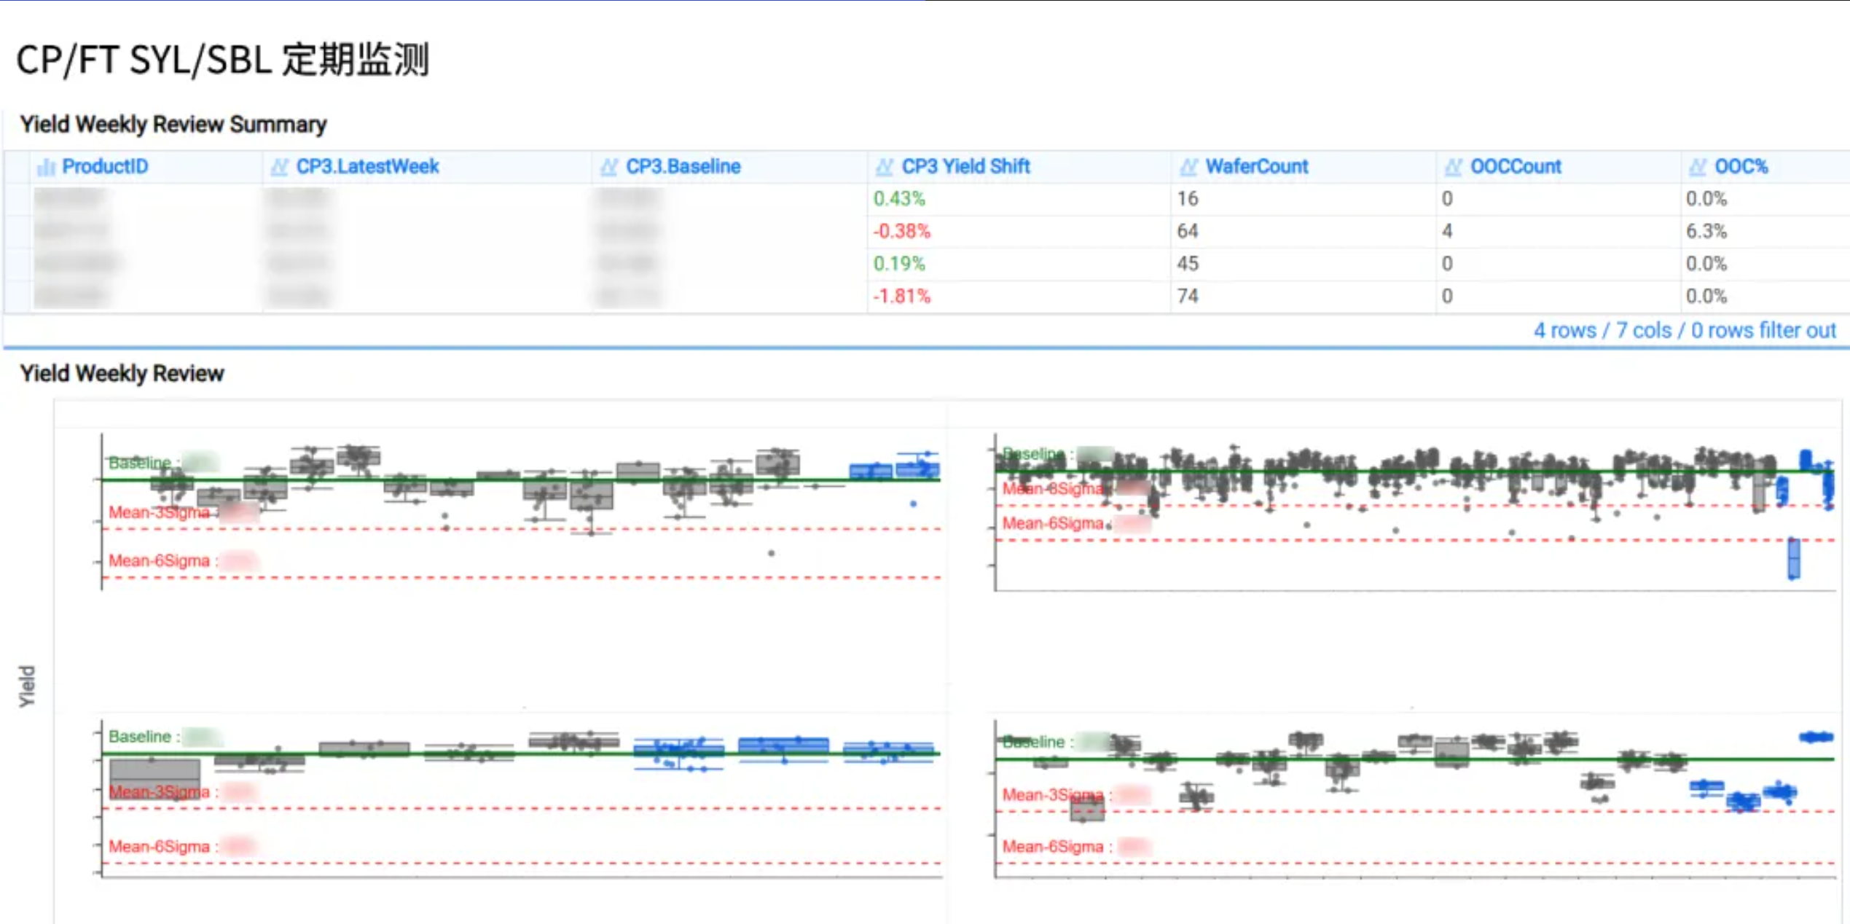Click the Yield axis label
Image resolution: width=1850 pixels, height=924 pixels.
[27, 686]
